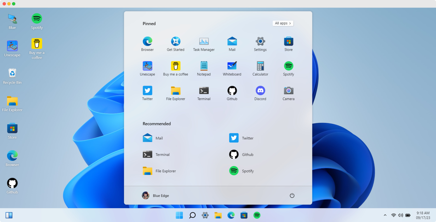Open recommended Twitter item
This screenshot has height=222, width=436.
pyautogui.click(x=241, y=138)
